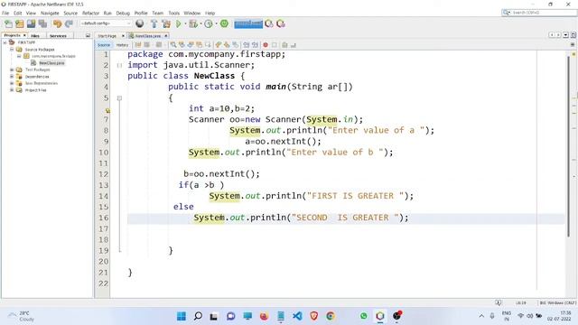The image size is (578, 325).
Task: Open the Tools menu
Action: [174, 13]
